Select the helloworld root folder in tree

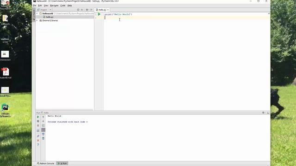tap(48, 13)
